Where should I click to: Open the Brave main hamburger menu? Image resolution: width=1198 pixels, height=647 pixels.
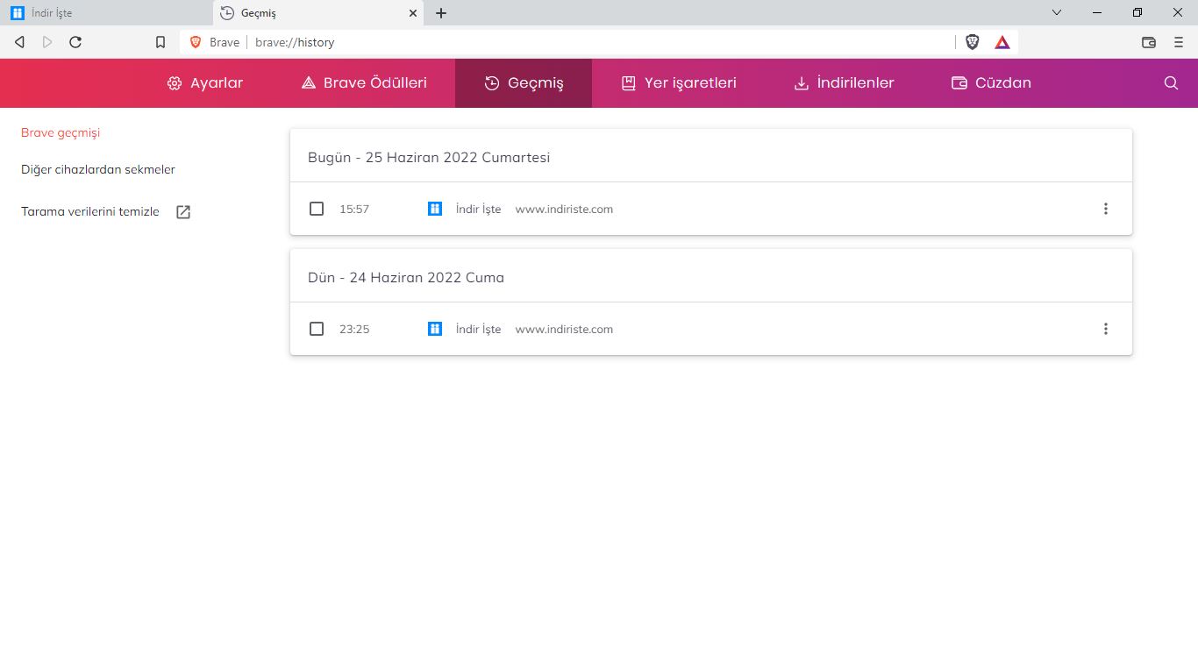[x=1179, y=42]
